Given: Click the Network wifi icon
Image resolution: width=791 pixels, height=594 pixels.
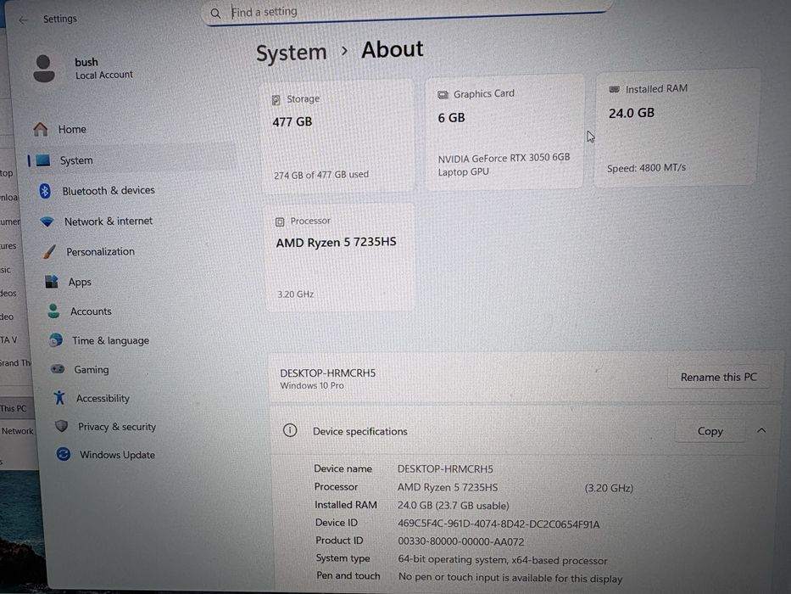Looking at the screenshot, I should (x=47, y=221).
